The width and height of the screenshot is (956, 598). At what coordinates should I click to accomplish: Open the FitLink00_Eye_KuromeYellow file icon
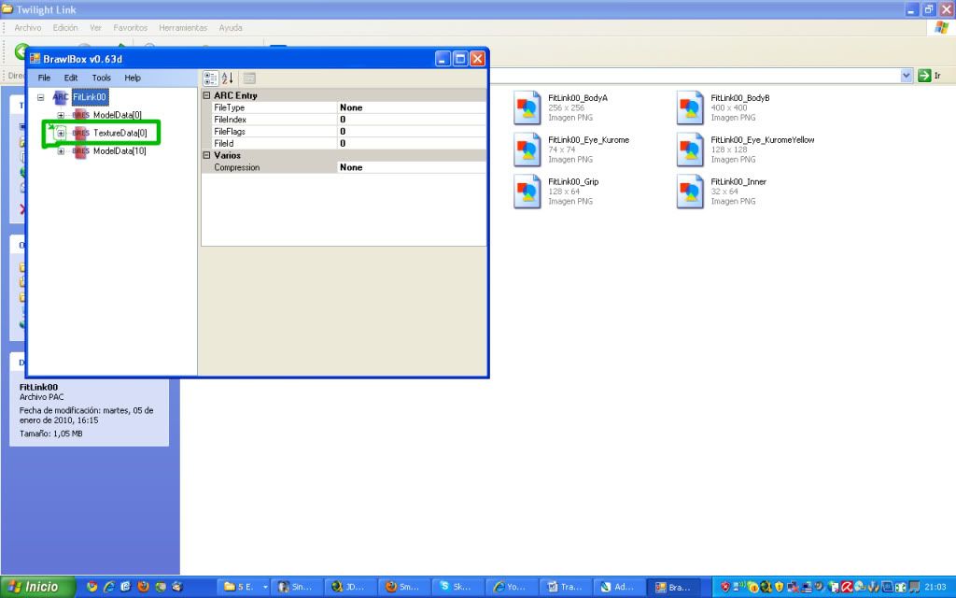pos(691,149)
